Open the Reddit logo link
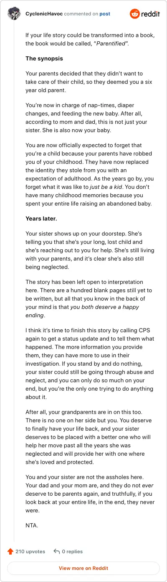The height and width of the screenshot is (582, 167). click(144, 14)
